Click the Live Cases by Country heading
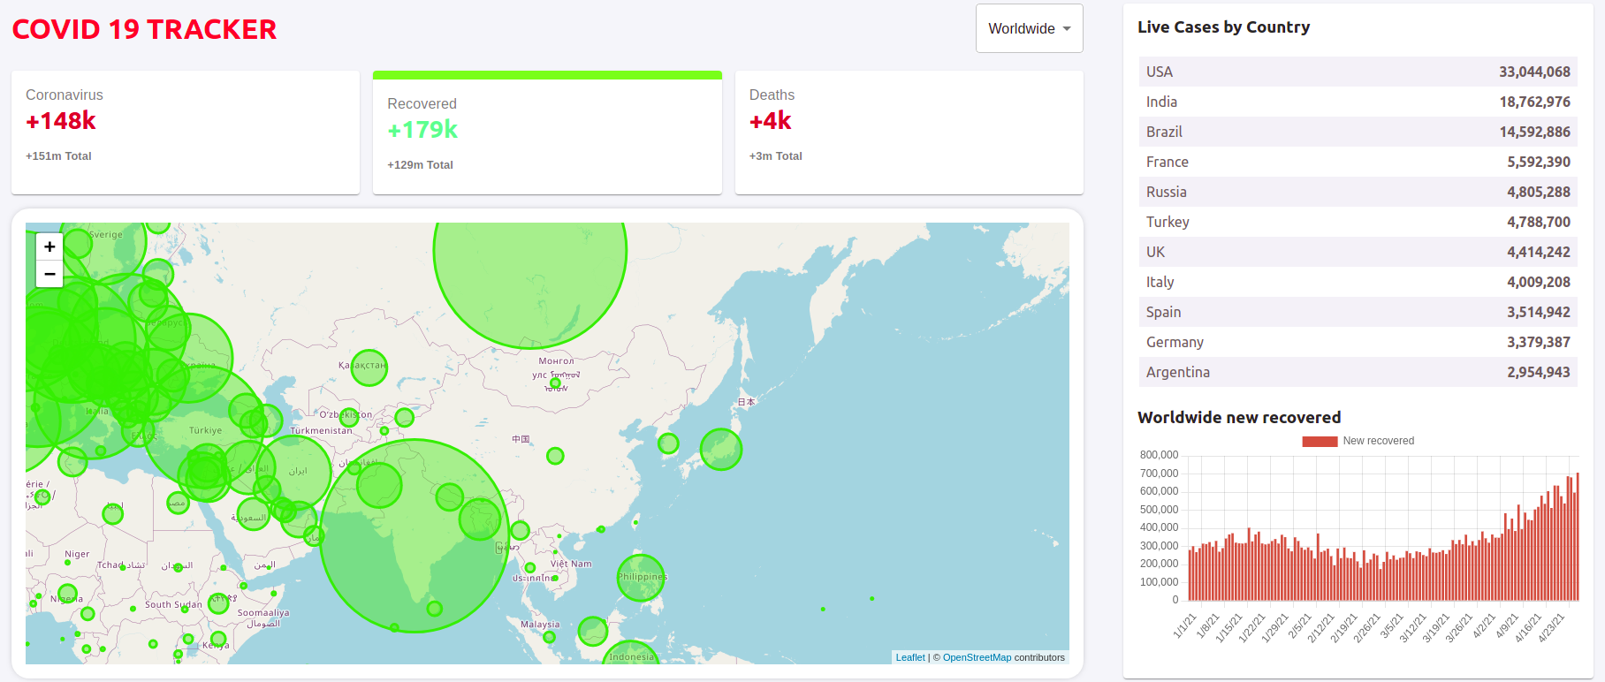 point(1224,27)
